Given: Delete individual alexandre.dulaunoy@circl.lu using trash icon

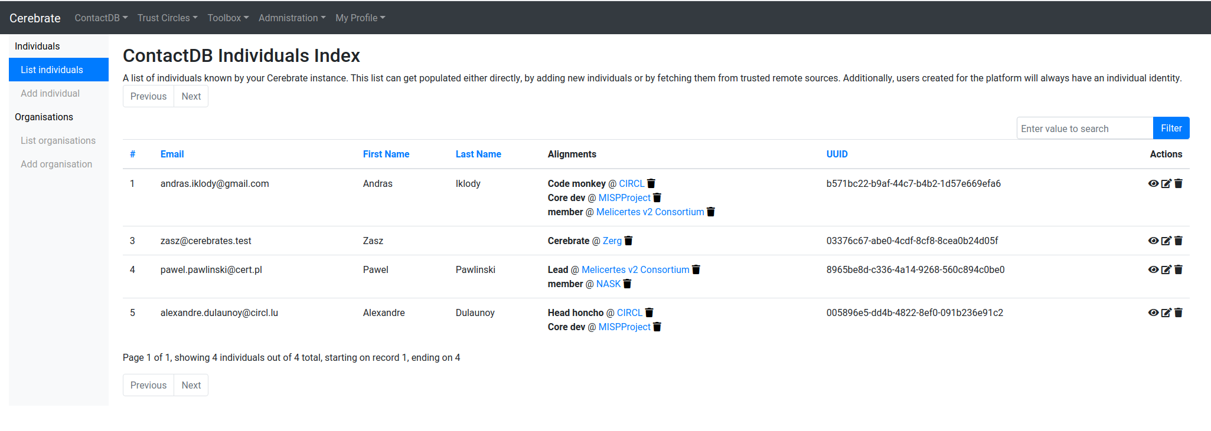Looking at the screenshot, I should 1178,312.
